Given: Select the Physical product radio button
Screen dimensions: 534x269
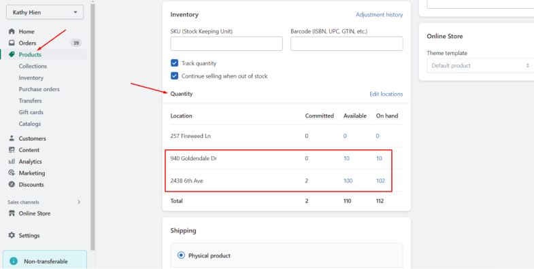Looking at the screenshot, I should (181, 255).
